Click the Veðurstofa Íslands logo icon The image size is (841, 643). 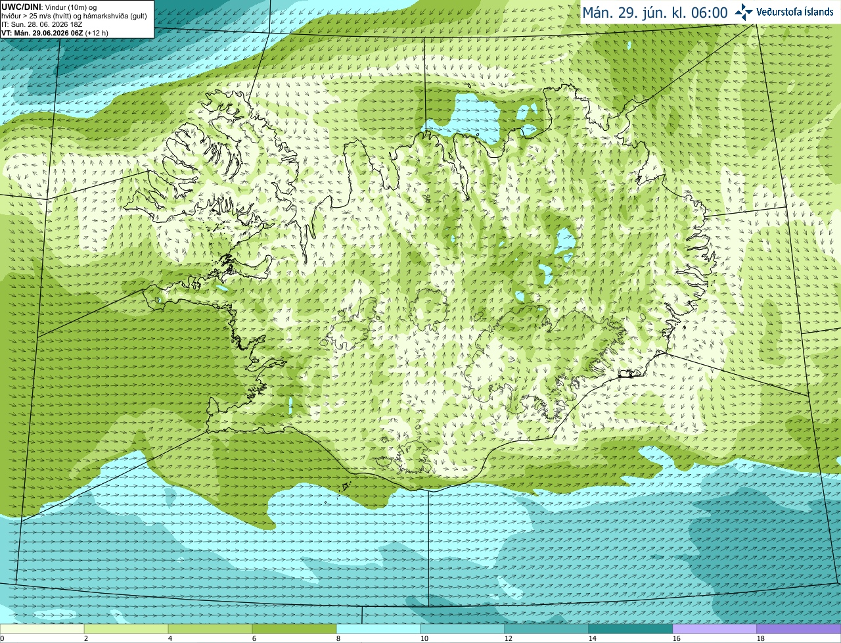[744, 12]
